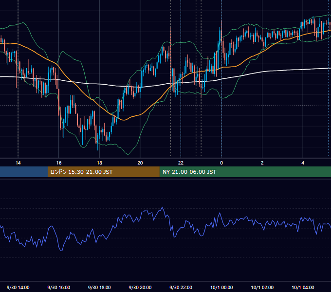The image size is (331, 292).
Task: Click hour label 0 on time axis
Action: tap(221, 163)
